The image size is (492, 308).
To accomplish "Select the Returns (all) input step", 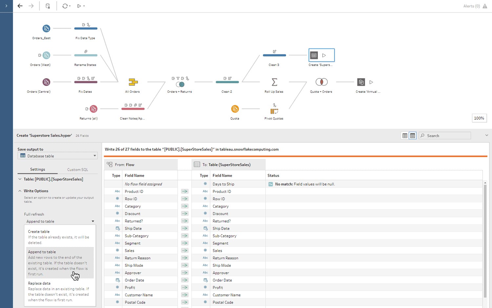I will click(x=93, y=109).
